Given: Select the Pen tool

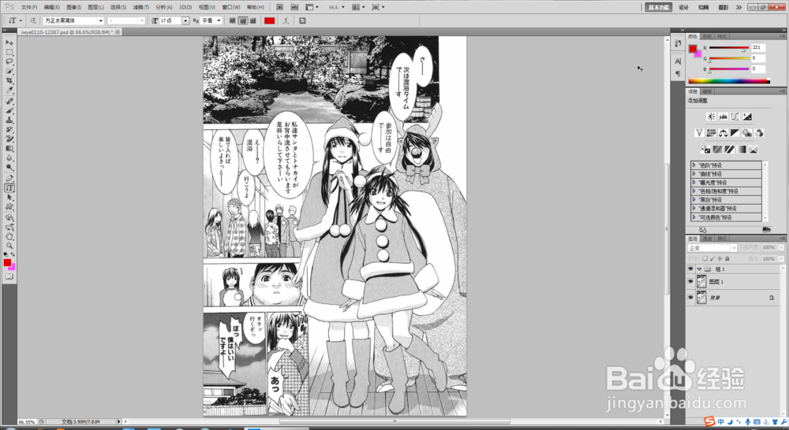Looking at the screenshot, I should (9, 179).
